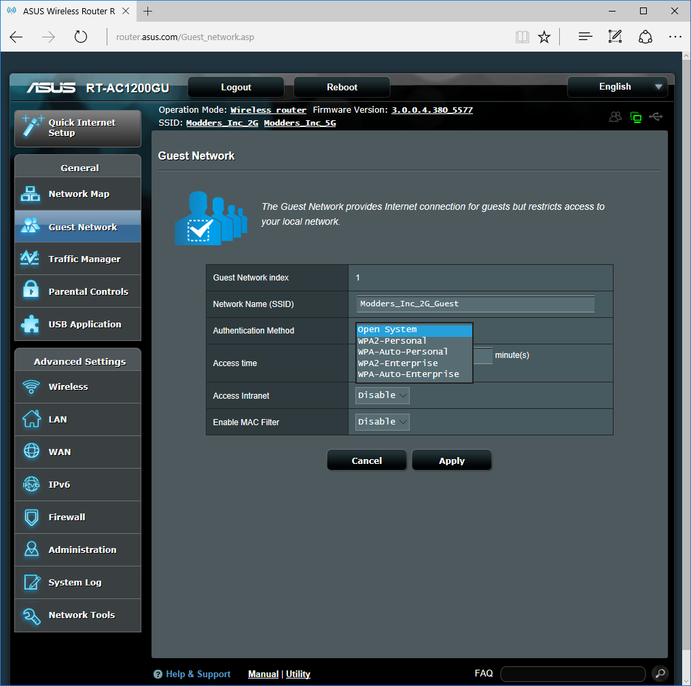Click Cancel on guest network form
This screenshot has width=691, height=686.
coord(367,461)
